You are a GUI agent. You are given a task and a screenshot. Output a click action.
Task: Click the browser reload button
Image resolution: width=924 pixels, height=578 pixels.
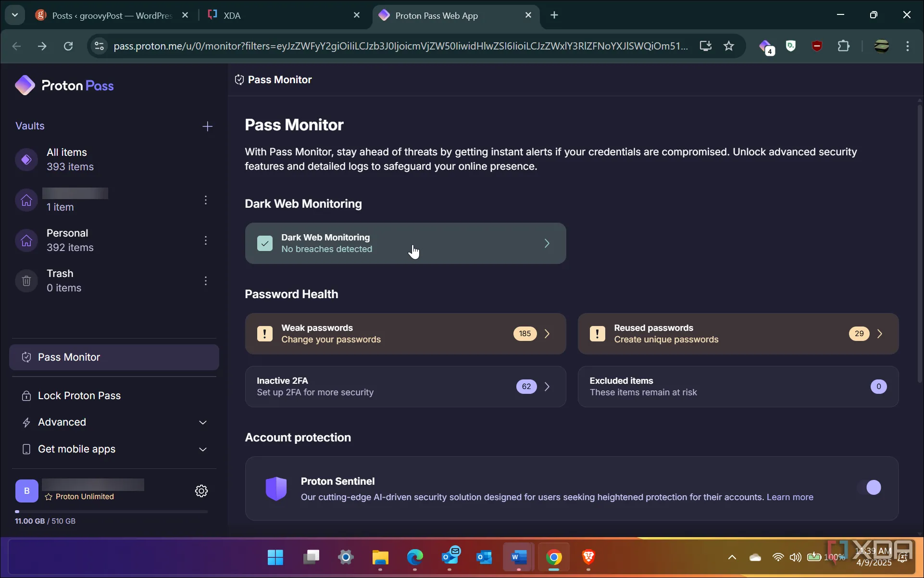[68, 46]
